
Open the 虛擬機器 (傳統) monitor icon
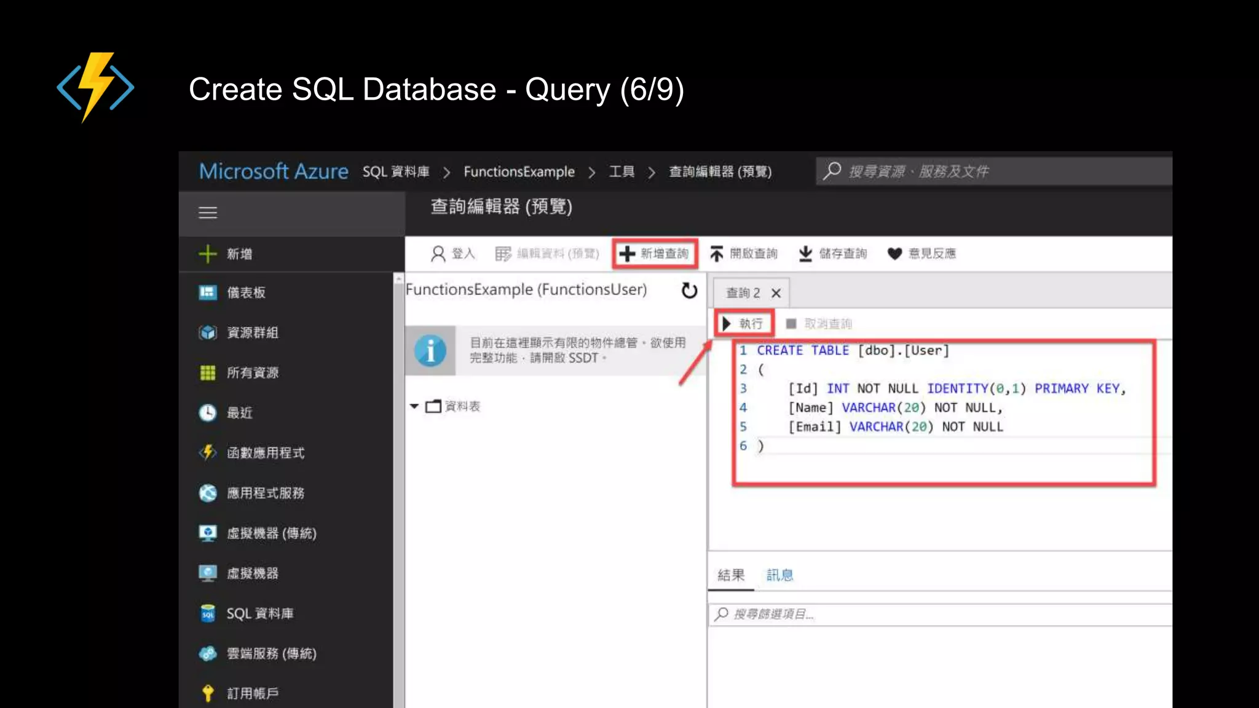(208, 533)
